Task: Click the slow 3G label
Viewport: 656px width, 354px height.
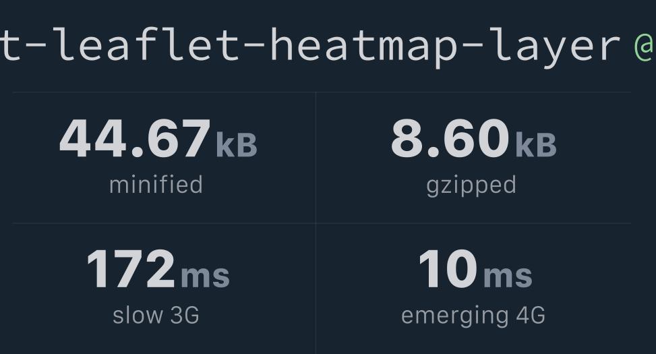Action: [x=156, y=315]
